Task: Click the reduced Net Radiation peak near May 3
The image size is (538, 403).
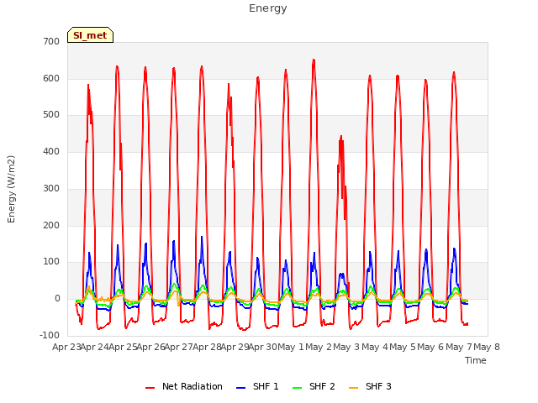Action: pyautogui.click(x=341, y=137)
